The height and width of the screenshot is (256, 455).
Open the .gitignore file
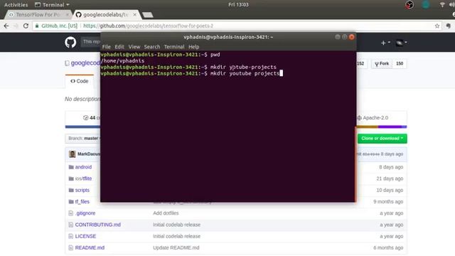coord(85,213)
